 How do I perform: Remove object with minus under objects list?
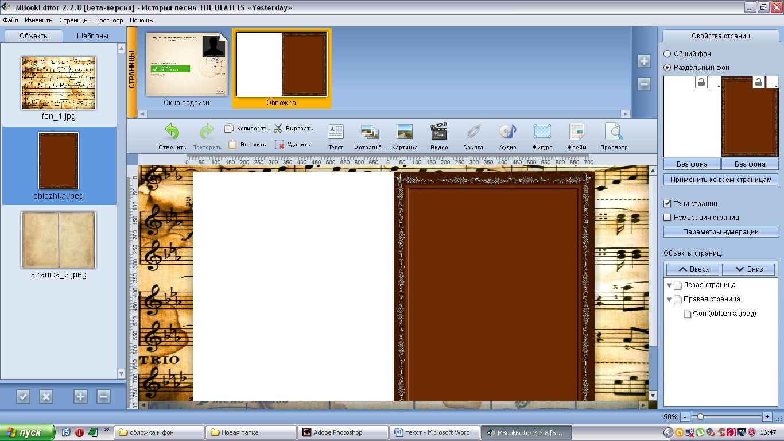coord(103,396)
